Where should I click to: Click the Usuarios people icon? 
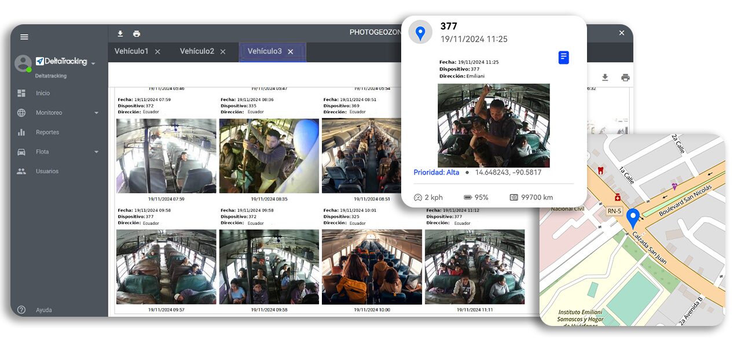click(21, 171)
